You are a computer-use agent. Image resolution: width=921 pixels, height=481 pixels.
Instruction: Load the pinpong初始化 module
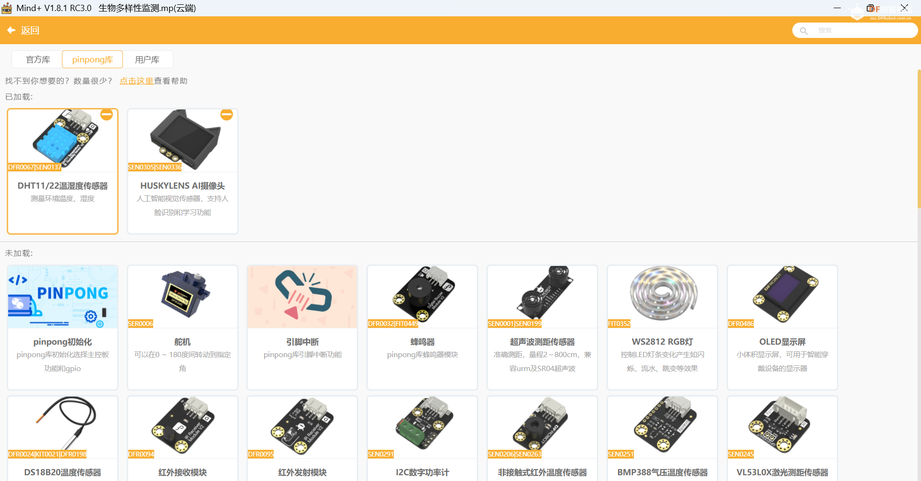[62, 327]
